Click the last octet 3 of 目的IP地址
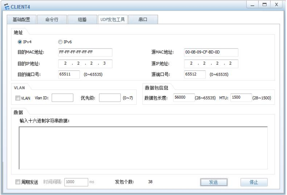This screenshot has height=195, width=287. click(x=104, y=63)
